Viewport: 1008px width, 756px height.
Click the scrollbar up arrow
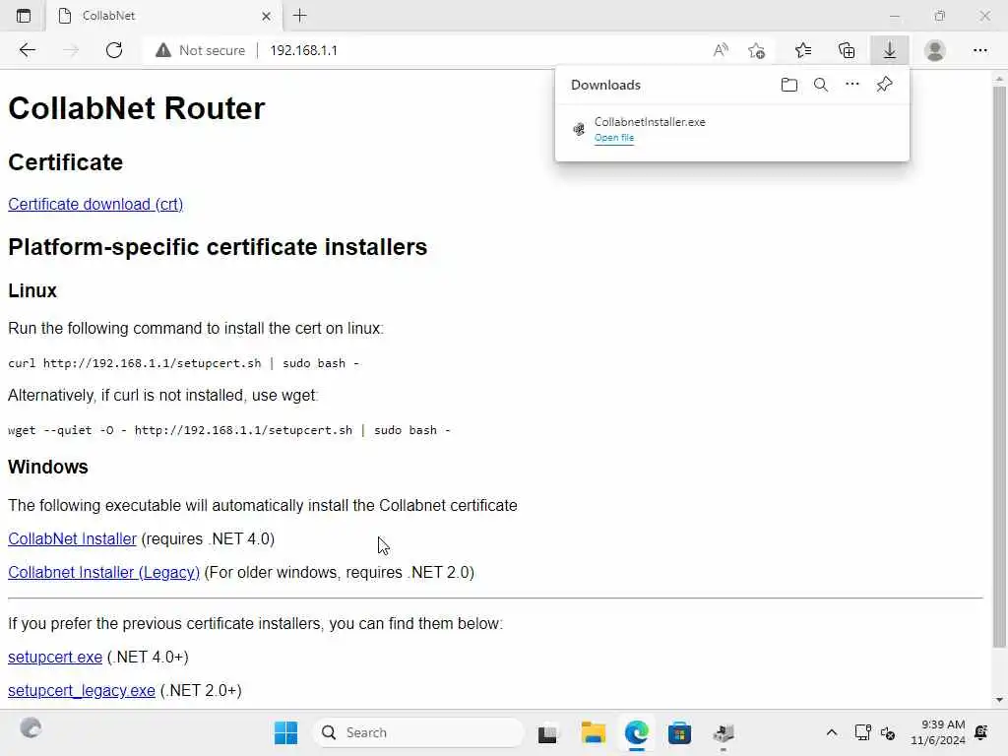pyautogui.click(x=999, y=79)
